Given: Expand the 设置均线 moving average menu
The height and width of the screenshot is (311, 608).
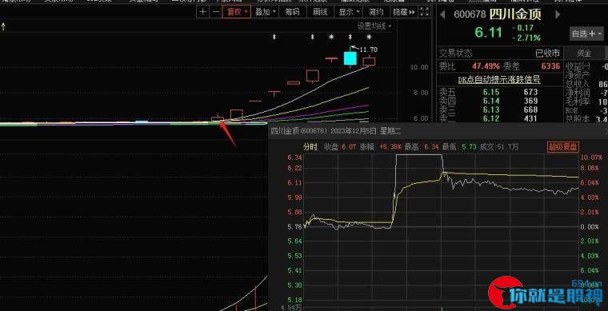Looking at the screenshot, I should click(374, 26).
